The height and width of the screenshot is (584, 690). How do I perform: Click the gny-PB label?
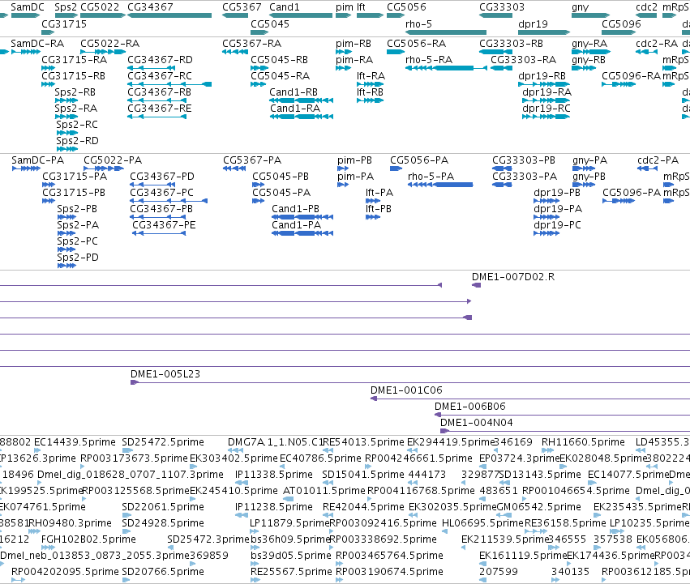(589, 177)
